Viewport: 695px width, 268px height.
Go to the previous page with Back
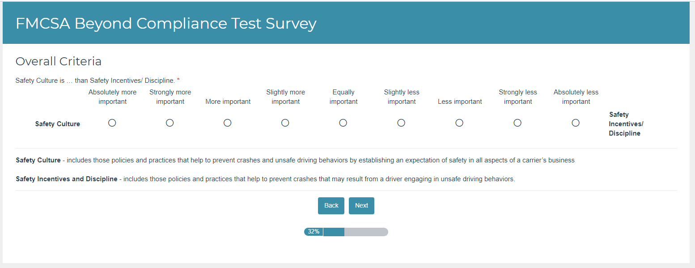(331, 206)
